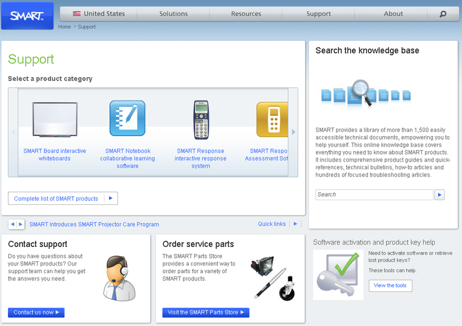462x326 pixels.
Task: Move product carousel back with left arrow
Action: pos(13,132)
